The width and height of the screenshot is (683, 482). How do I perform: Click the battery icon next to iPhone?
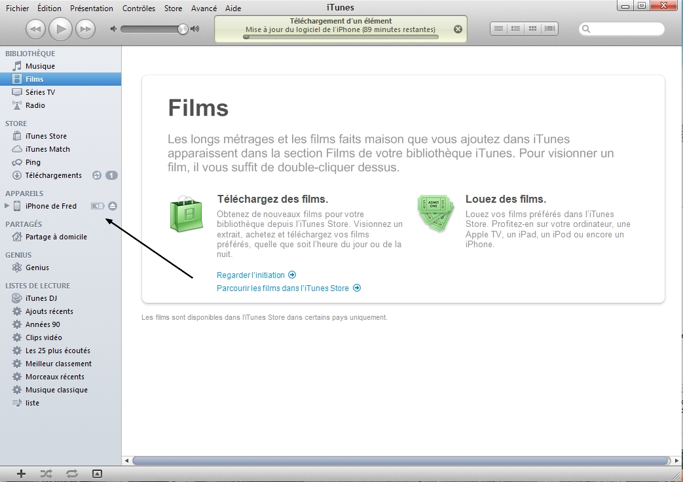pyautogui.click(x=98, y=206)
